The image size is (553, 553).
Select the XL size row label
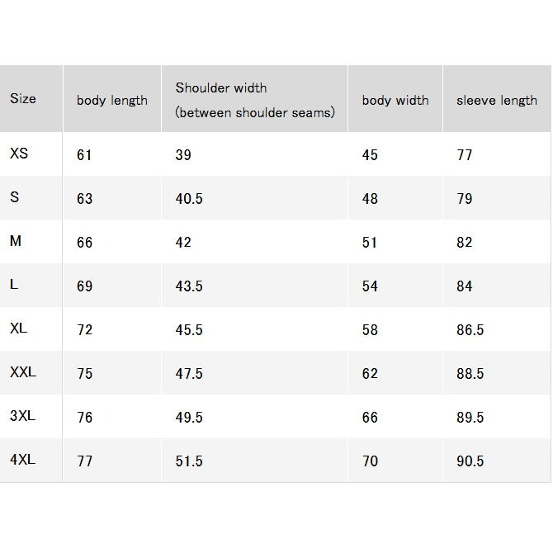pos(19,328)
